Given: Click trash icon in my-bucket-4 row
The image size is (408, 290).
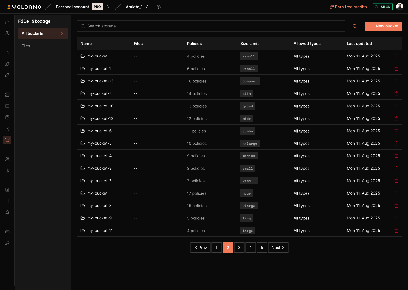Looking at the screenshot, I should [x=396, y=156].
